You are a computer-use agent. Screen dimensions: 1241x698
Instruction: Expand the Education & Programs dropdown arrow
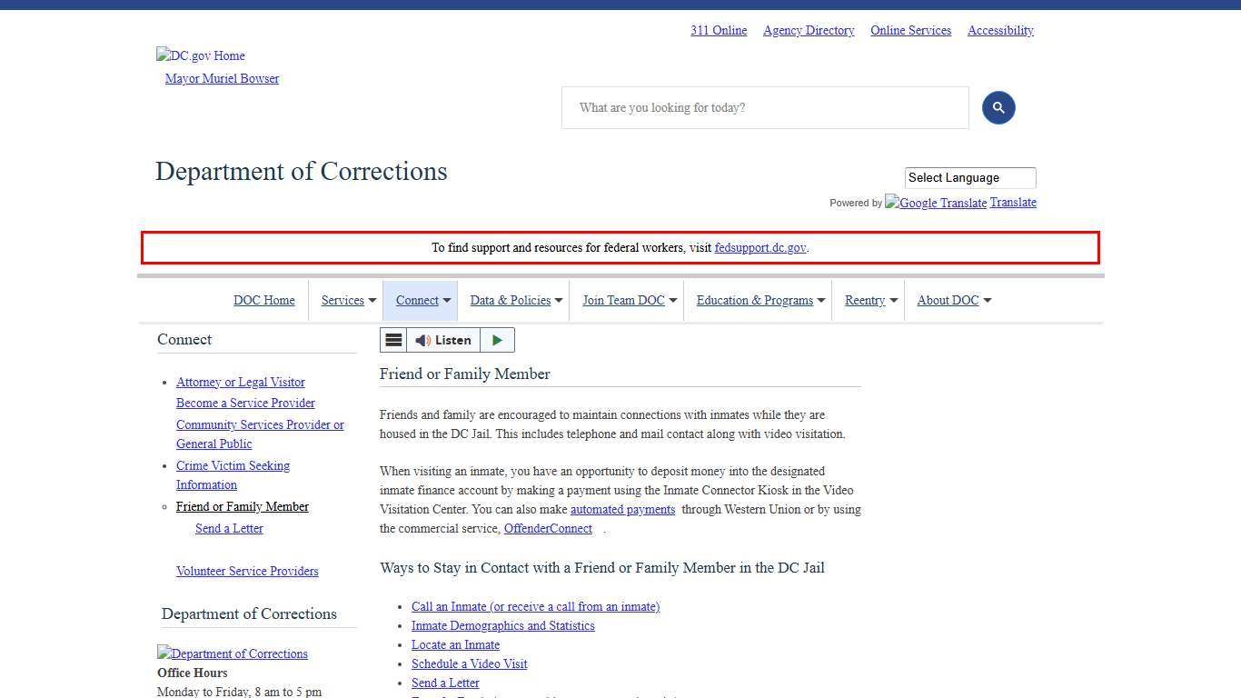820,301
